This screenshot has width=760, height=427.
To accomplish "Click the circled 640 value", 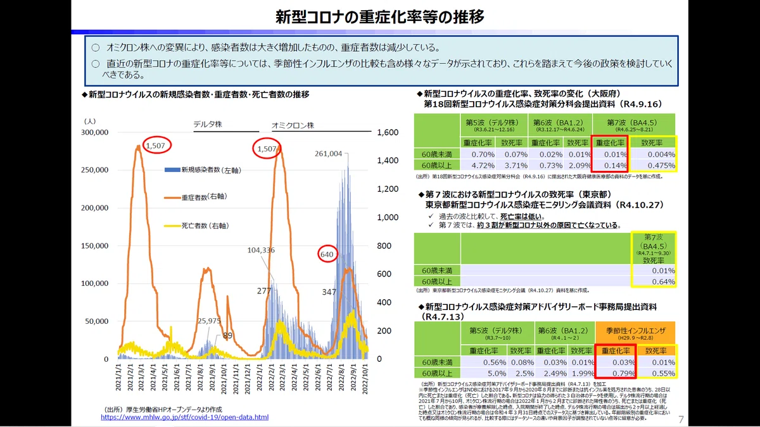I will 327,254.
